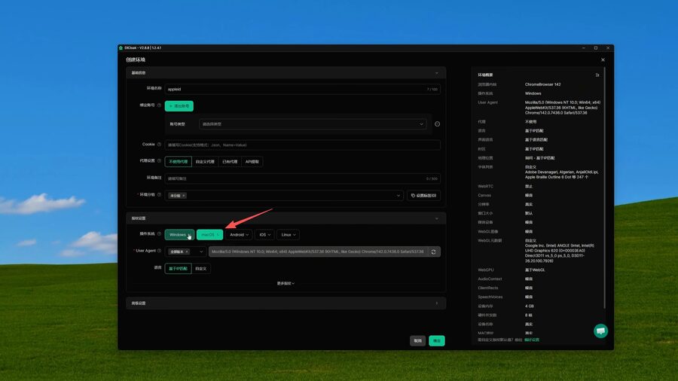The width and height of the screenshot is (678, 381).
Task: Choose the existing proxy option
Action: (x=230, y=162)
